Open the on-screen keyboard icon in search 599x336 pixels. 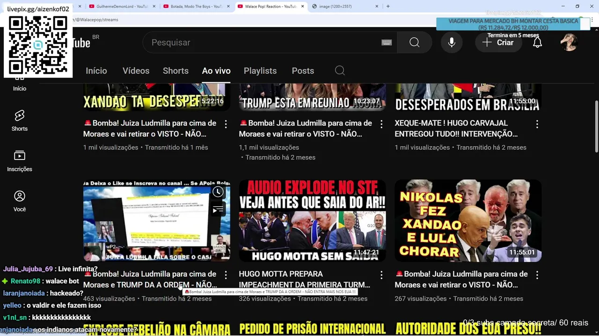pyautogui.click(x=387, y=42)
